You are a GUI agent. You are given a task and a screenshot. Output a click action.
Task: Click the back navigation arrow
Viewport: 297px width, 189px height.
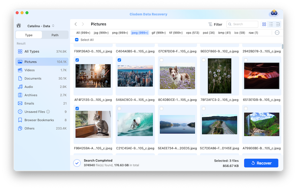pyautogui.click(x=76, y=24)
